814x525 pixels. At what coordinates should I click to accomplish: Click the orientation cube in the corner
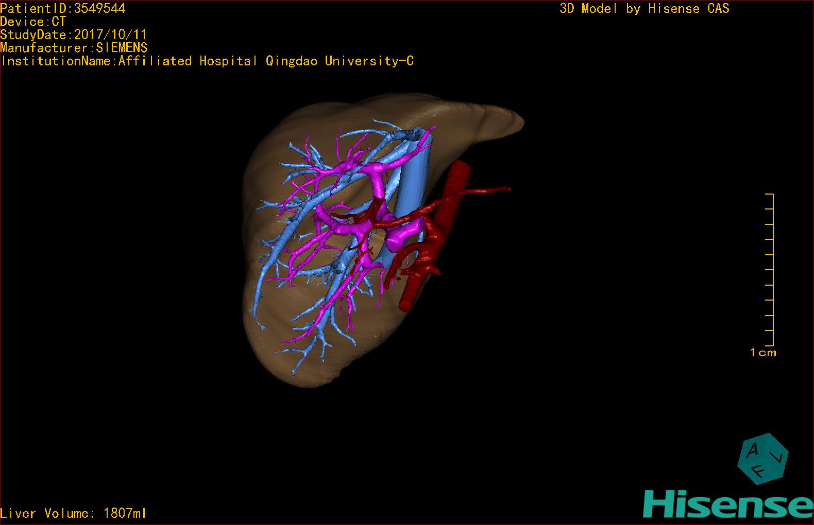(x=763, y=459)
